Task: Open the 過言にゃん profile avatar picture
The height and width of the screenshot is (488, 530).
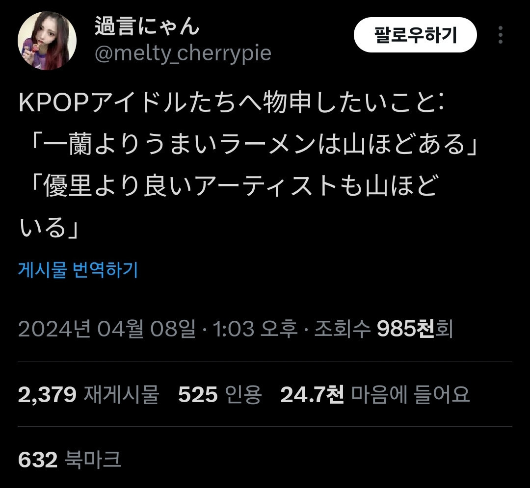Action: [47, 41]
